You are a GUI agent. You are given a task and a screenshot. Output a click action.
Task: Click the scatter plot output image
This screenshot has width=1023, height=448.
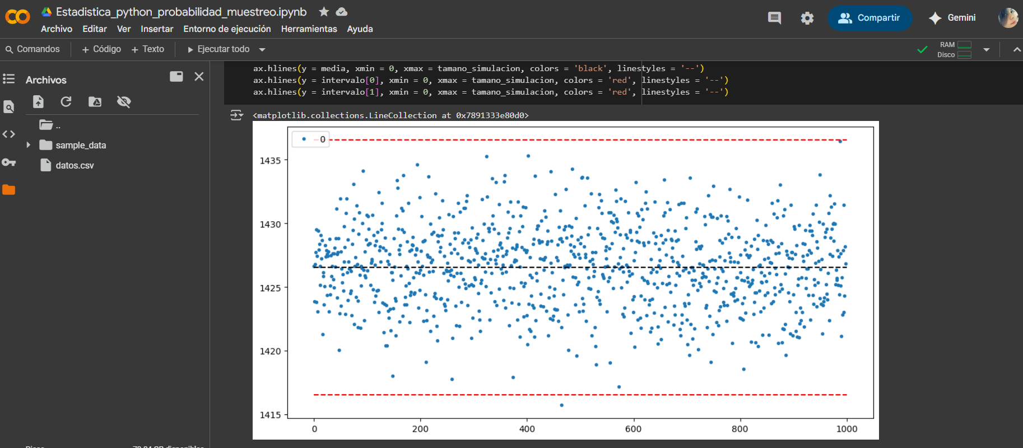pyautogui.click(x=566, y=280)
